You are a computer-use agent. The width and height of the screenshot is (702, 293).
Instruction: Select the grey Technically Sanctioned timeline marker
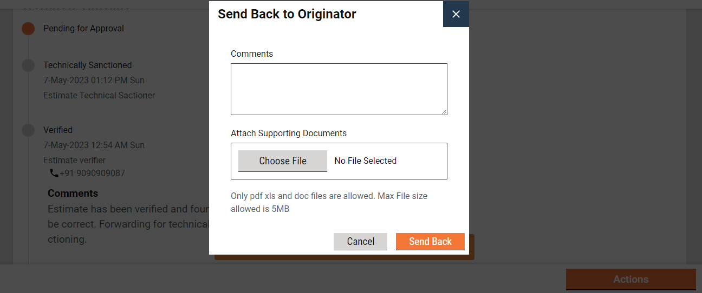tap(28, 65)
